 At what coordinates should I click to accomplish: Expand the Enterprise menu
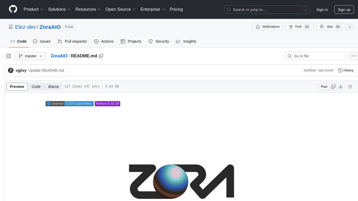coord(153,9)
